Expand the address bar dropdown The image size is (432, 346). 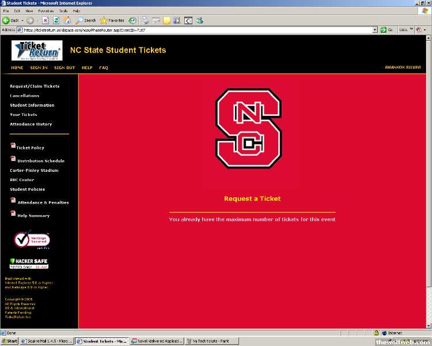375,29
